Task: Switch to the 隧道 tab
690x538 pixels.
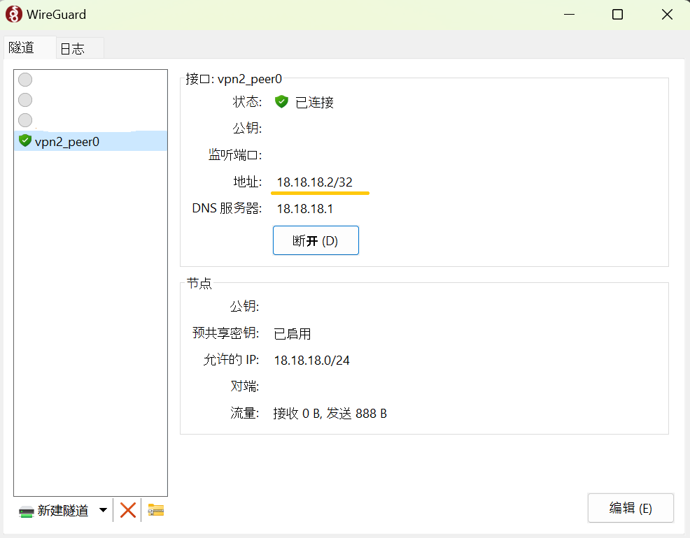Action: click(x=30, y=48)
